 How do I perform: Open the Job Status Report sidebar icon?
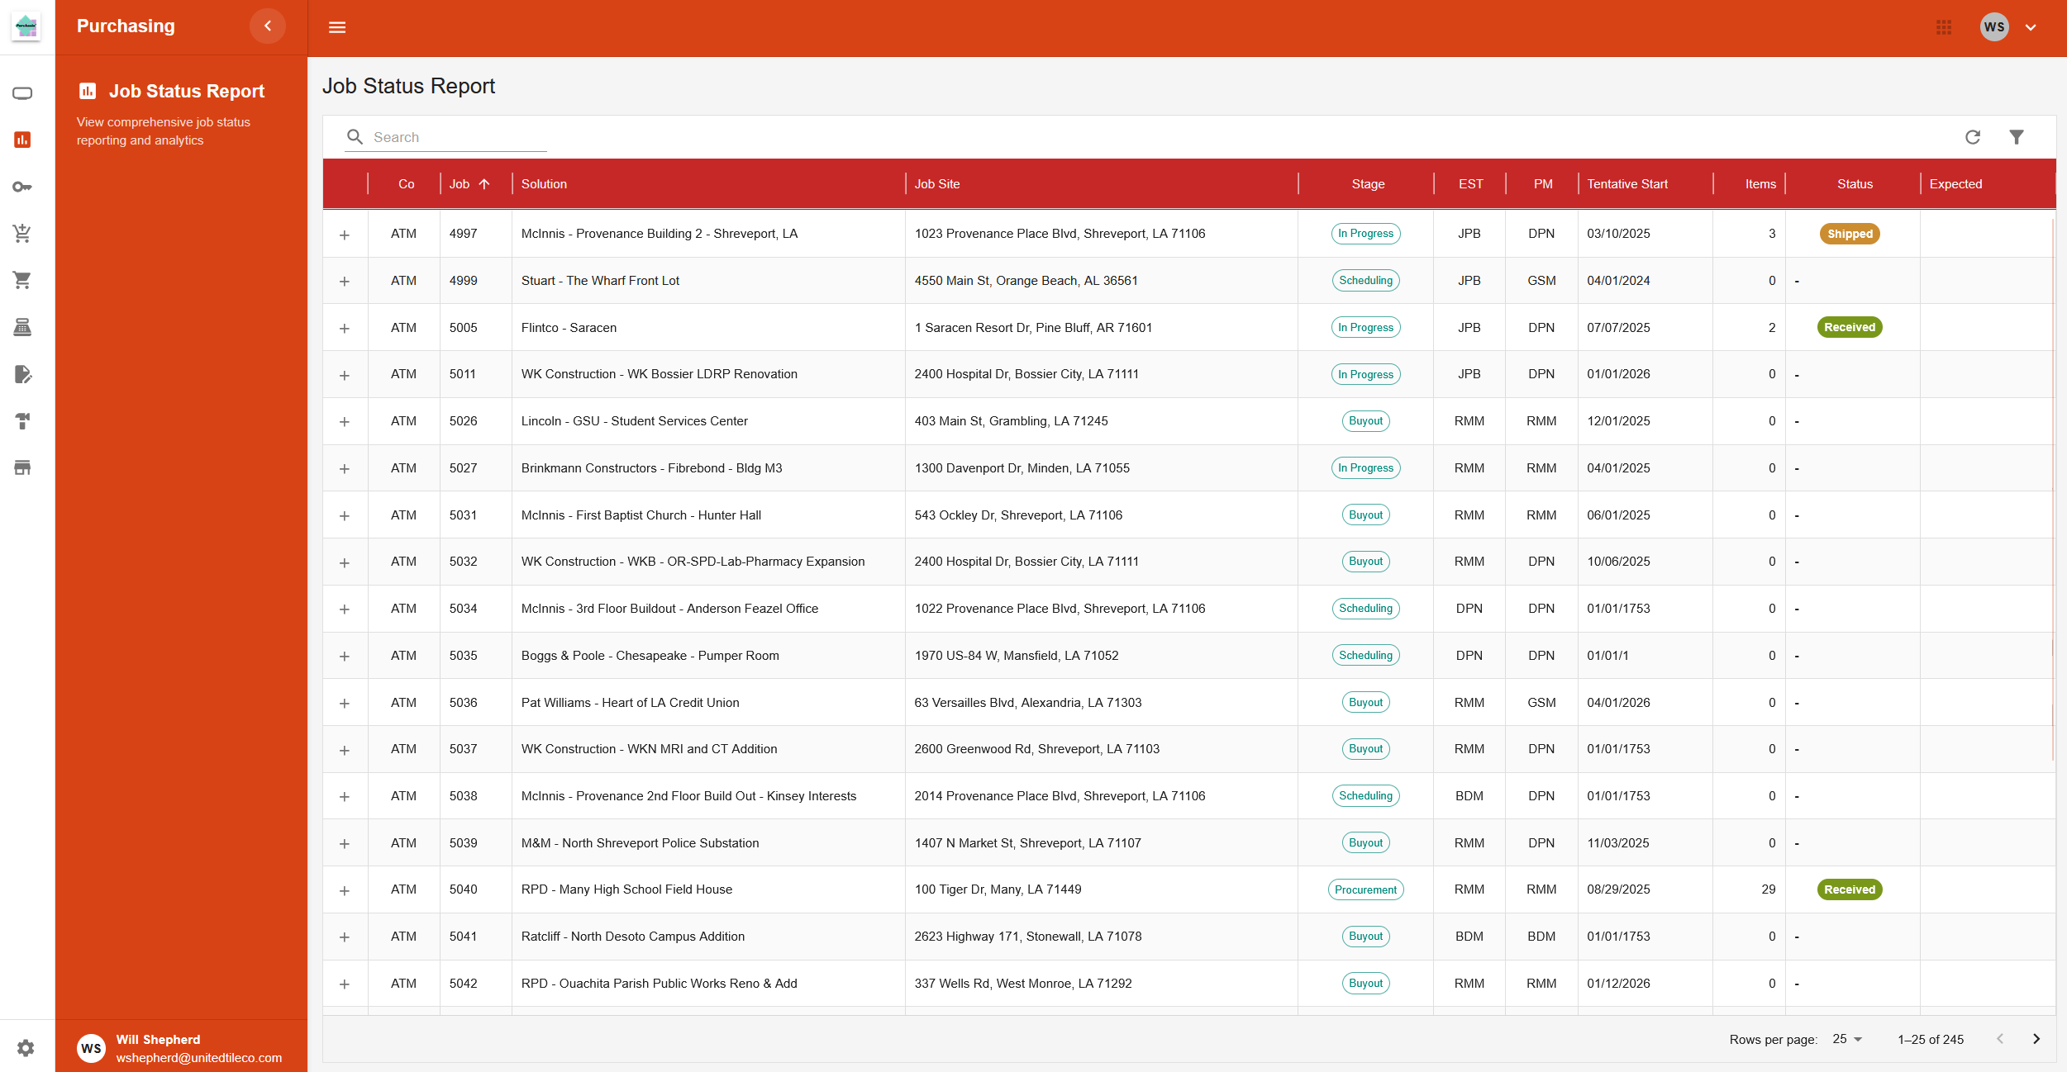click(22, 140)
